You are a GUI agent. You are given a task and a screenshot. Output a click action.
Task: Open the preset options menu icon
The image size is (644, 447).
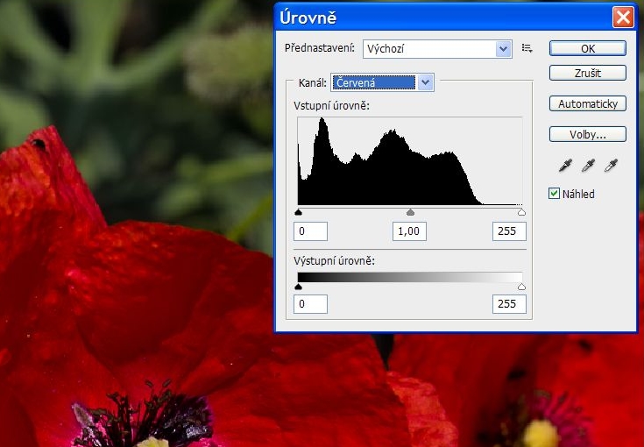[x=527, y=48]
